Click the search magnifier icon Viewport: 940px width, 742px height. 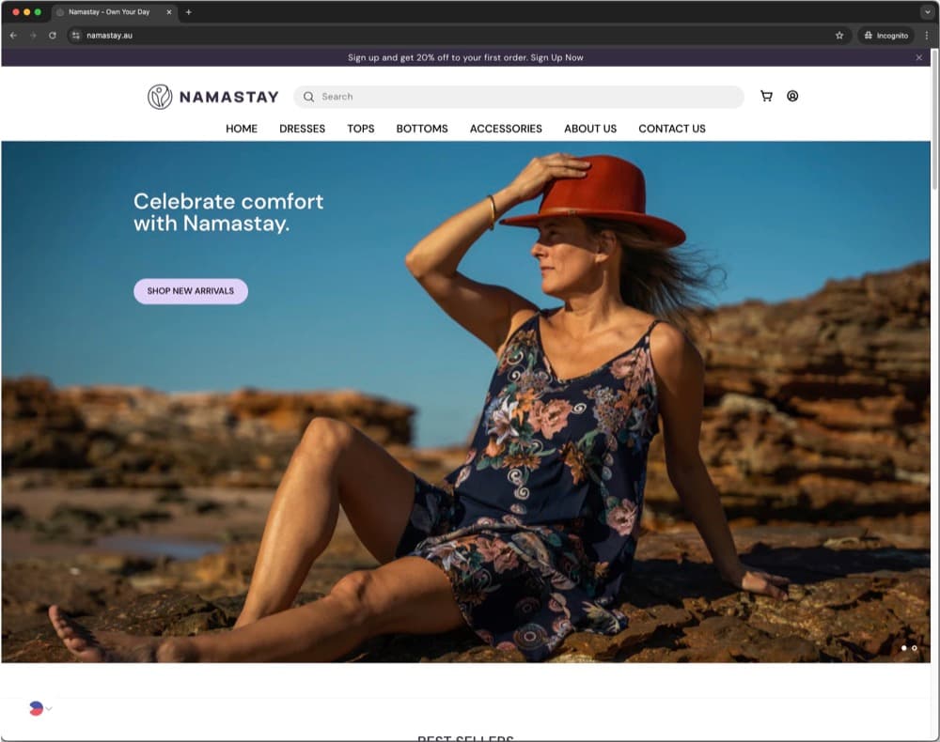(x=308, y=97)
